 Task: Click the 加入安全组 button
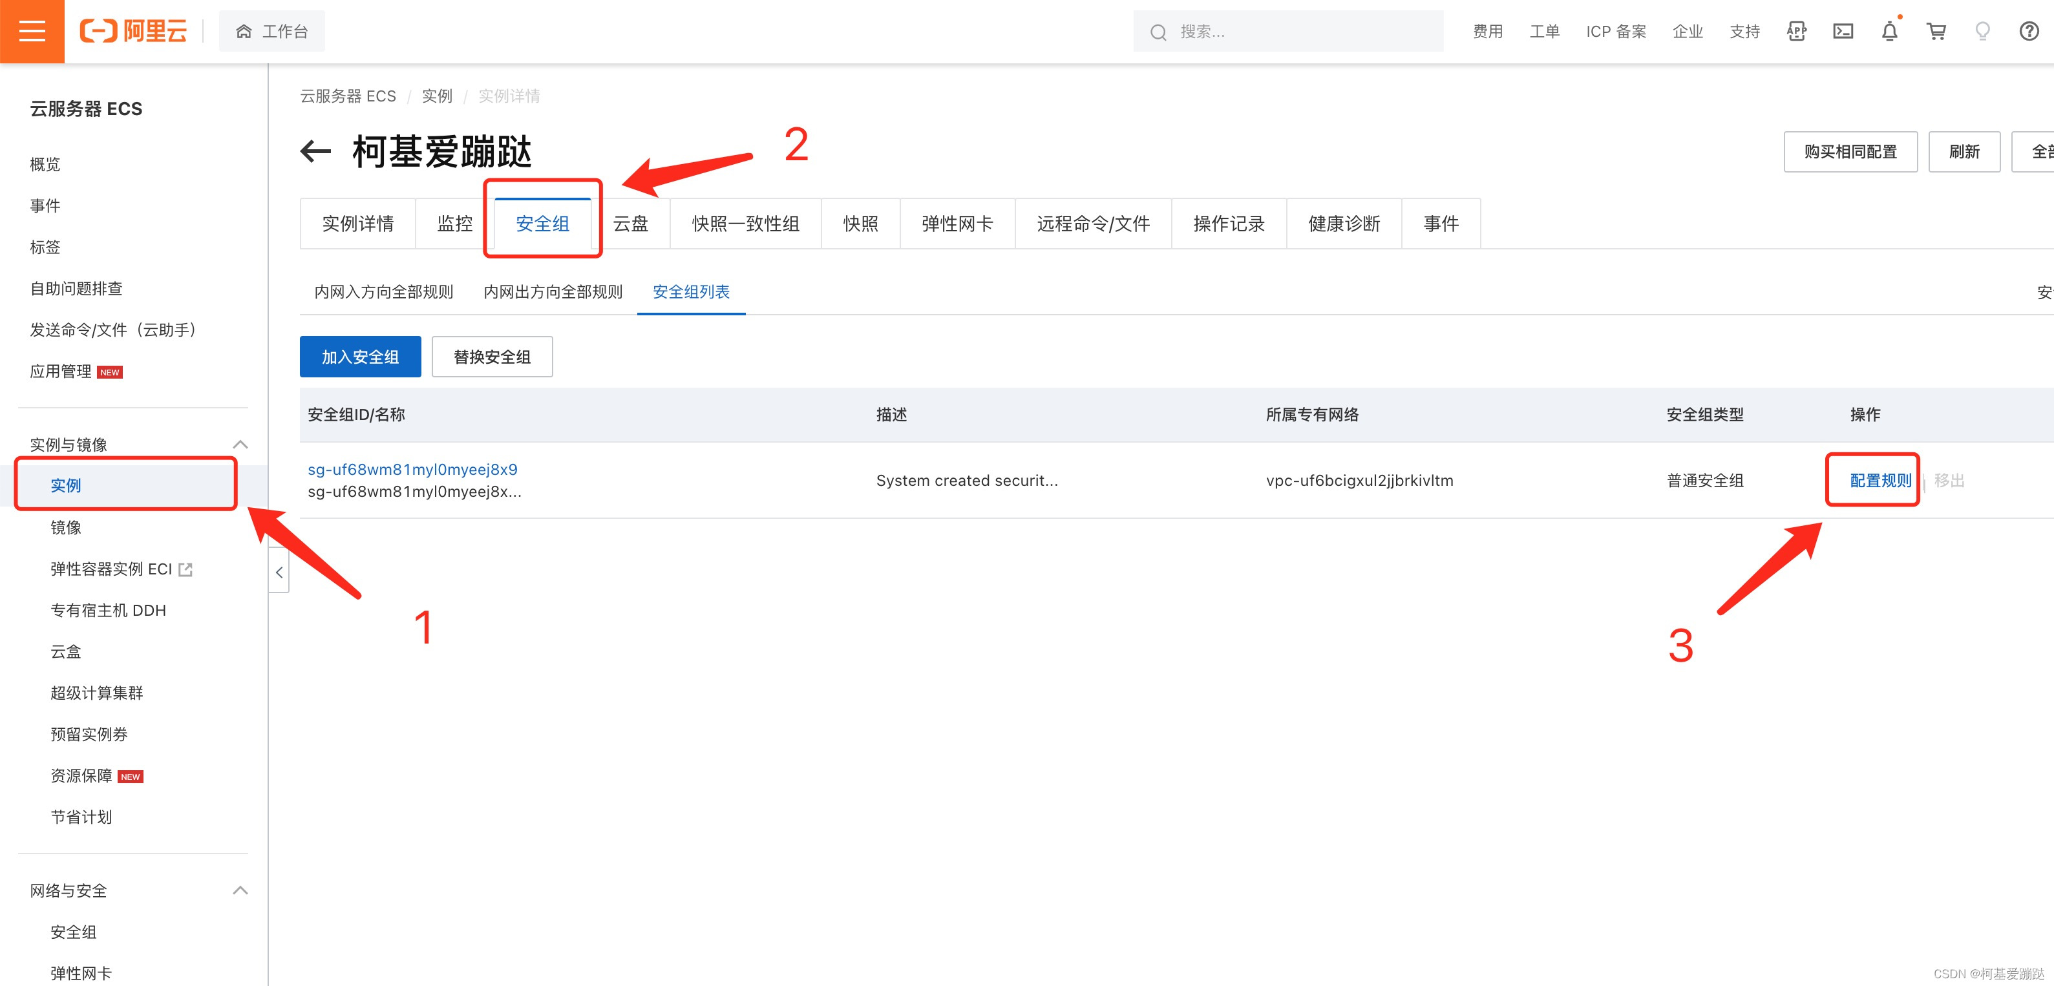tap(359, 356)
